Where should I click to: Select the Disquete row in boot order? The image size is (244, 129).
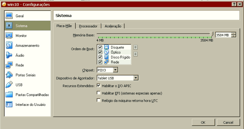114,47
